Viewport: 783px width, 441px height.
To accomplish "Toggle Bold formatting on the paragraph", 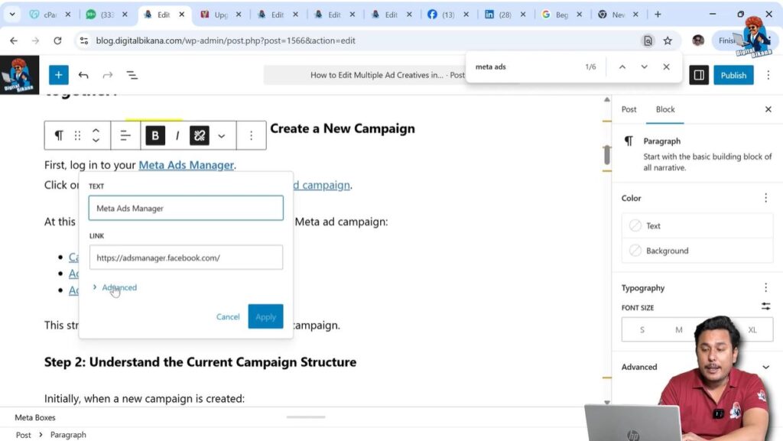I will [x=155, y=135].
